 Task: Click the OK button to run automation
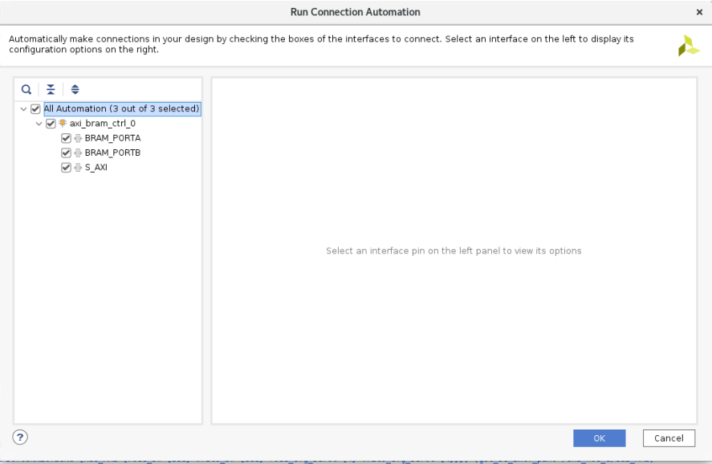(x=599, y=438)
